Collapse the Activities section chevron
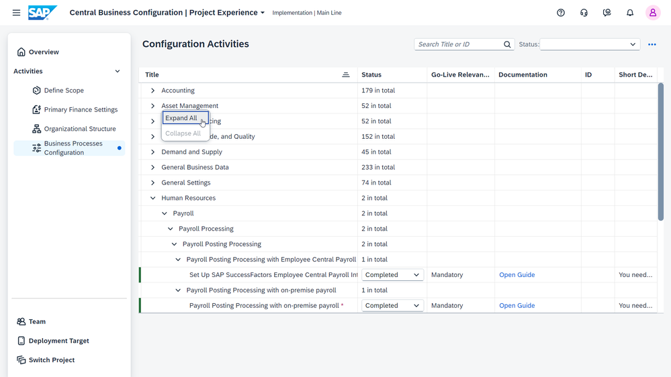This screenshot has height=377, width=671. pyautogui.click(x=118, y=71)
